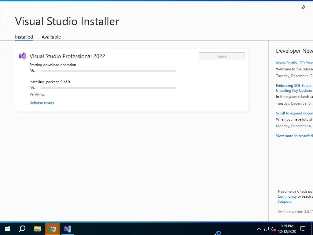Click the Installer version text
313x235 pixels.
coord(295,212)
